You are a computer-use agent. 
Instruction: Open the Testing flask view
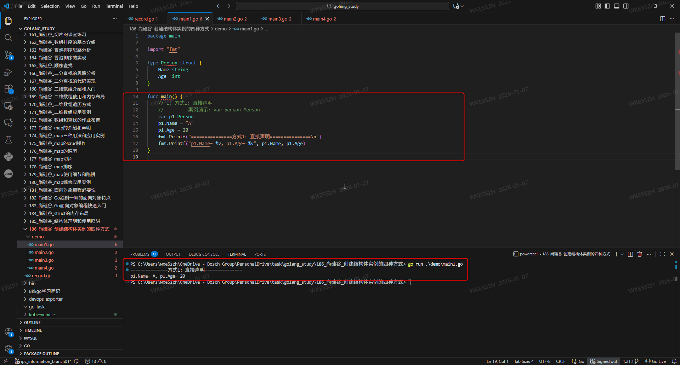click(8, 140)
